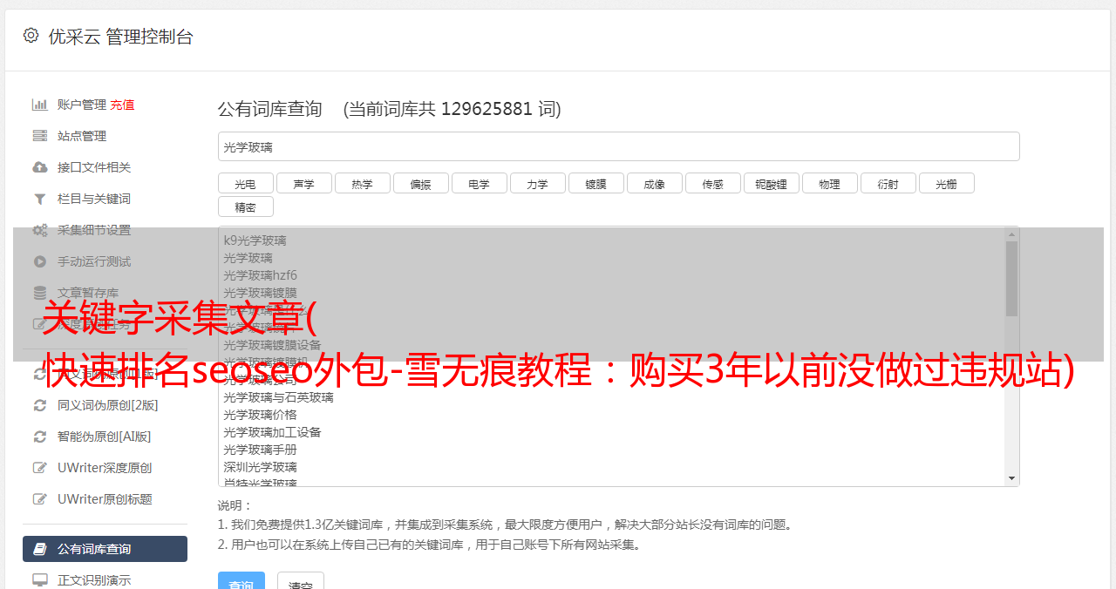Select 深圳光学玻璃 in the results list

click(260, 467)
